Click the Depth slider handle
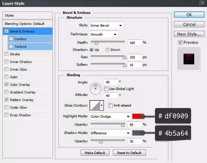This screenshot has height=163, width=207. click(x=96, y=43)
